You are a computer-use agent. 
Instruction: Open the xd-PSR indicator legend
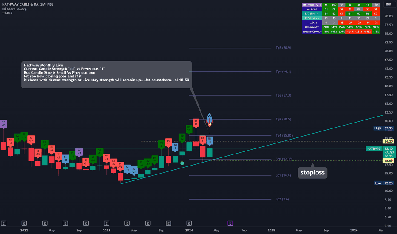click(x=7, y=14)
